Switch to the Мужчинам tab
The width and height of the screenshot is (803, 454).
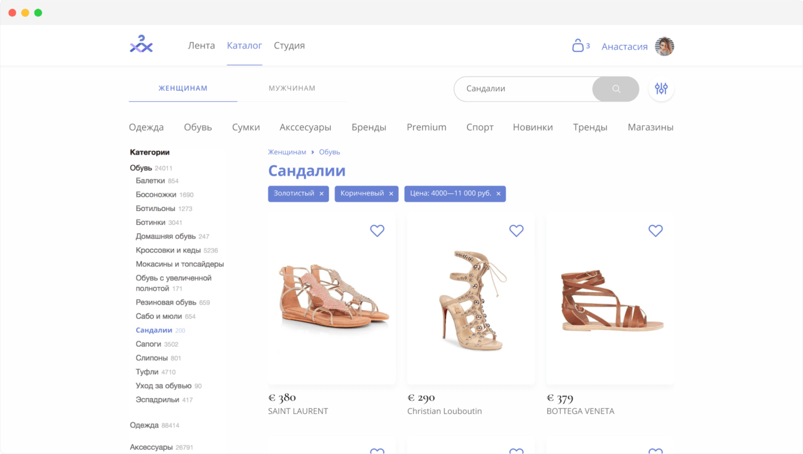coord(292,89)
